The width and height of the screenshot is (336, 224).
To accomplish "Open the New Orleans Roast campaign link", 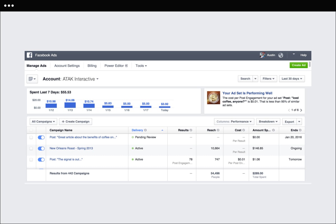I will point(71,148).
